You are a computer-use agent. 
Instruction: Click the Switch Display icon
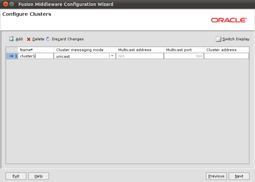click(218, 39)
